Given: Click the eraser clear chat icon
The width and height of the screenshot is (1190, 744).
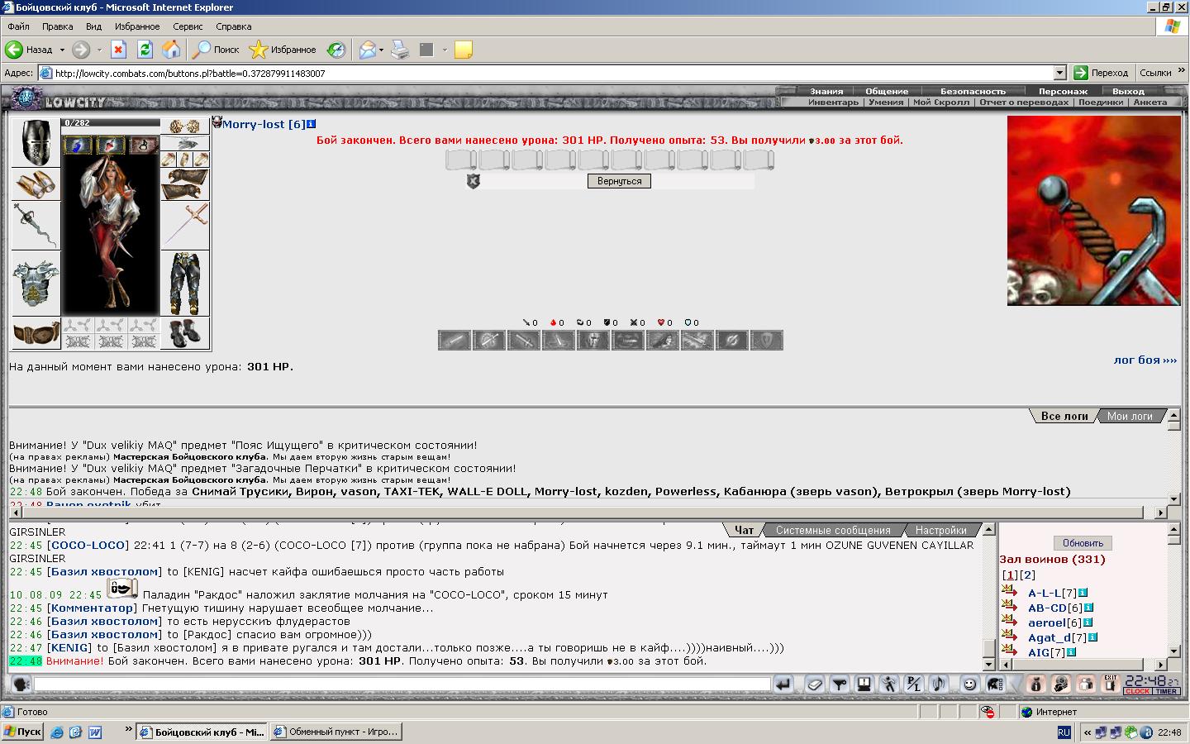Looking at the screenshot, I should (x=816, y=684).
